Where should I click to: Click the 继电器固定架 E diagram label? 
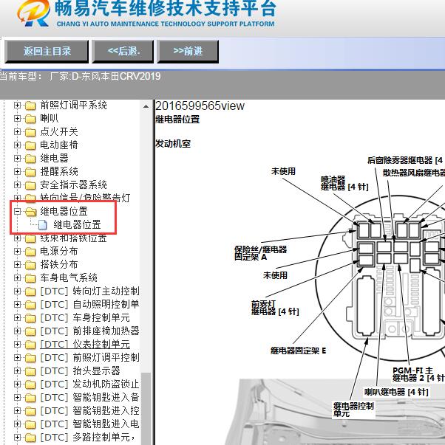point(298,351)
